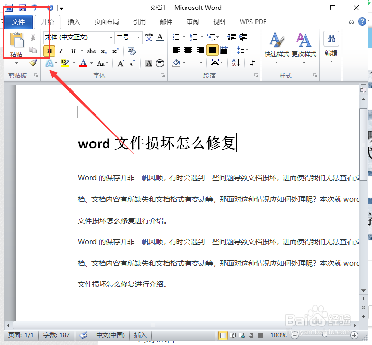
Task: Click the Character Border icon
Action: tap(160, 37)
